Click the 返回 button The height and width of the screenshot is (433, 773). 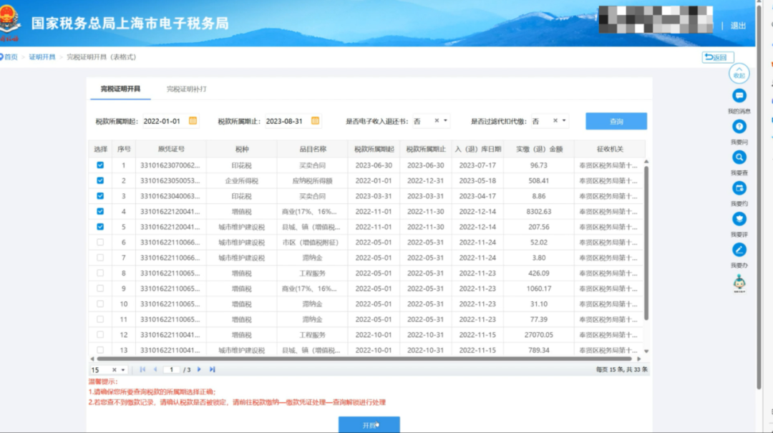coord(717,57)
